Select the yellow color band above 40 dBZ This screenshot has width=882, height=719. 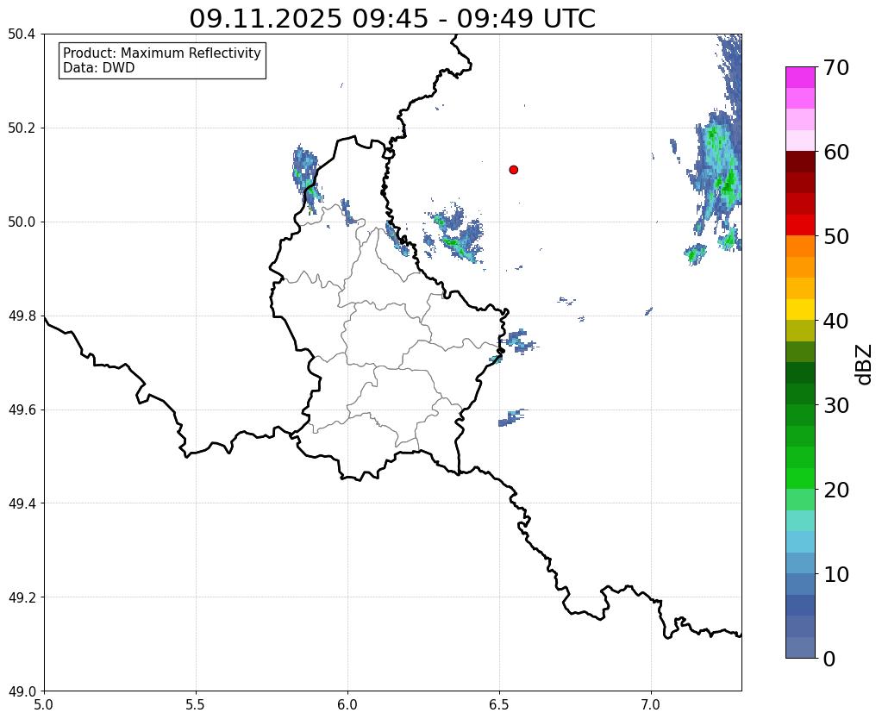pyautogui.click(x=800, y=309)
